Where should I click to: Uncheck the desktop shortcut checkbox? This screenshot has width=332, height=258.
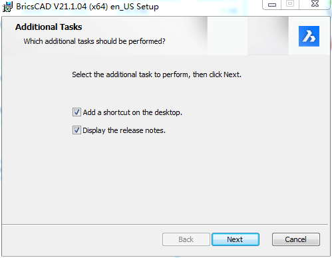pyautogui.click(x=77, y=112)
